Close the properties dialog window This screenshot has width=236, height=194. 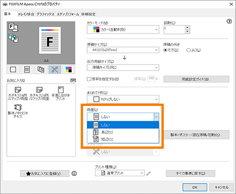[231, 4]
